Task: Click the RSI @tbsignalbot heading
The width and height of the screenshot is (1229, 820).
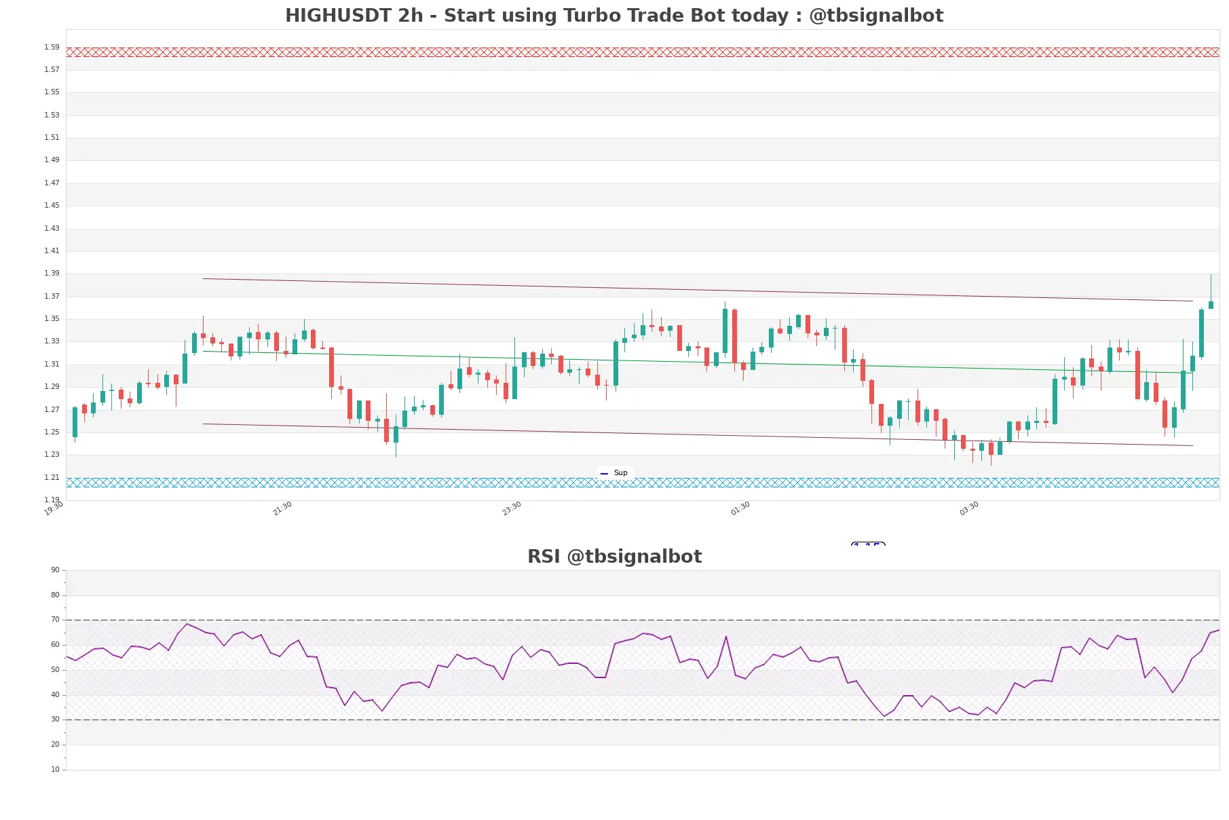Action: 614,557
